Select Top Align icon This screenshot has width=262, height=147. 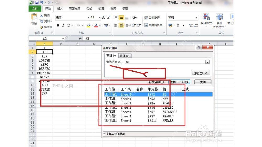pos(116,17)
